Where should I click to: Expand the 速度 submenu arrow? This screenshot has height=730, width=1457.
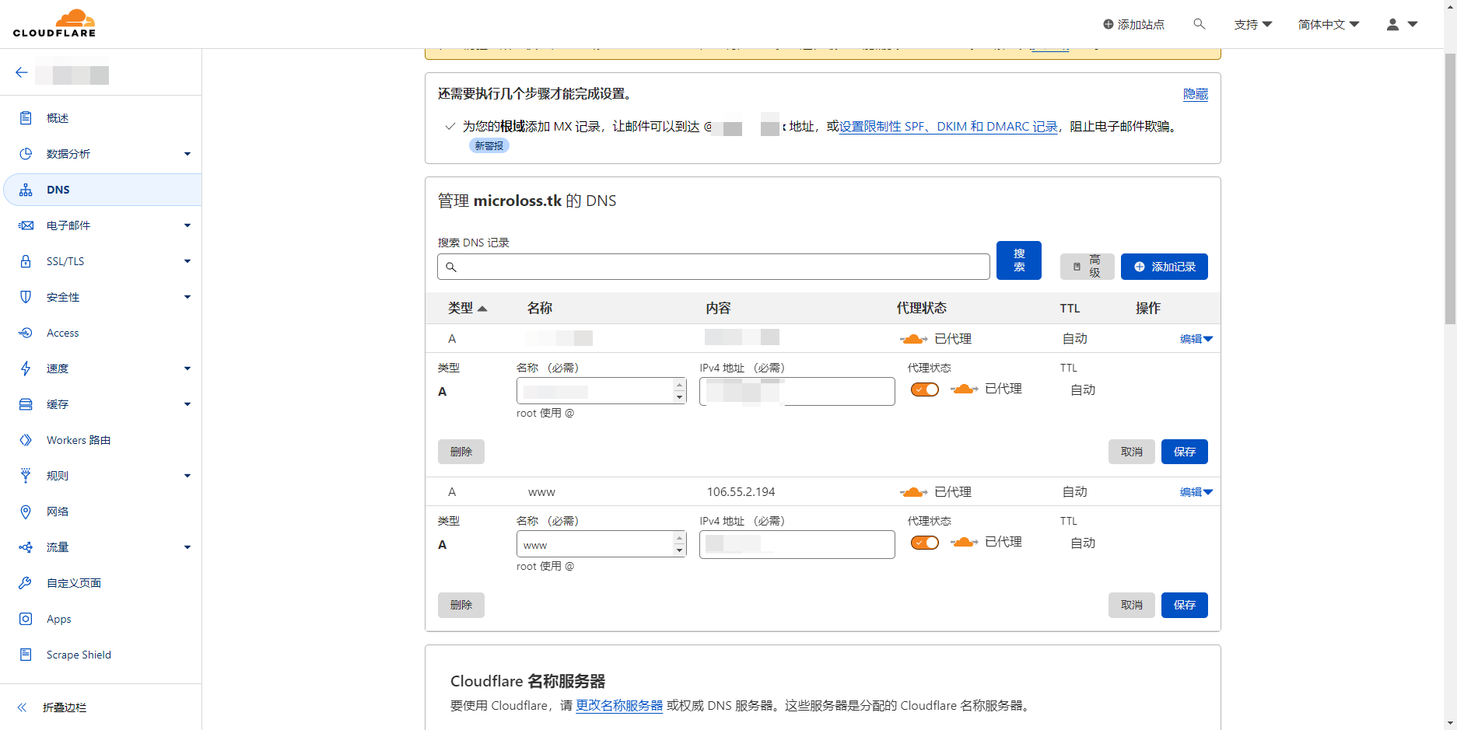coord(187,368)
